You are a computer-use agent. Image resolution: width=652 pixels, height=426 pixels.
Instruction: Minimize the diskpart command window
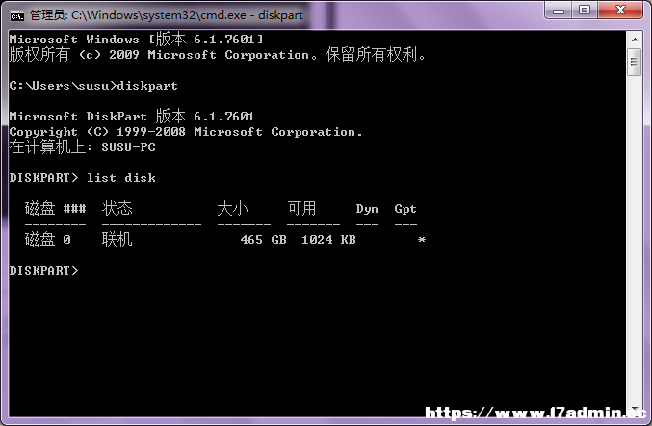[x=559, y=10]
